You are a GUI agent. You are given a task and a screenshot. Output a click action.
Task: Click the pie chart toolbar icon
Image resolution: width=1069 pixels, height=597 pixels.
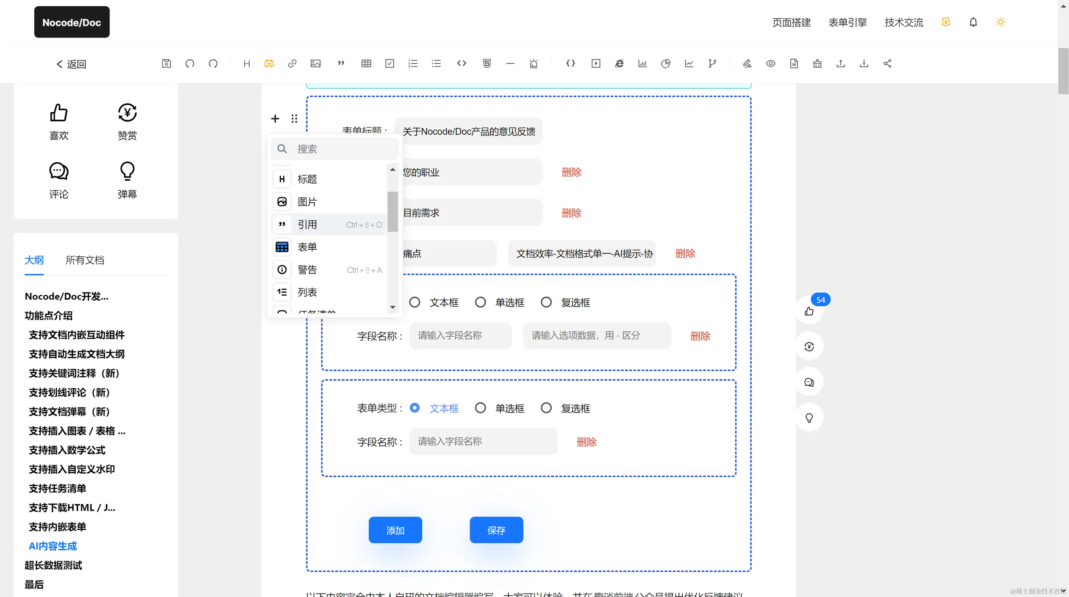(x=666, y=64)
